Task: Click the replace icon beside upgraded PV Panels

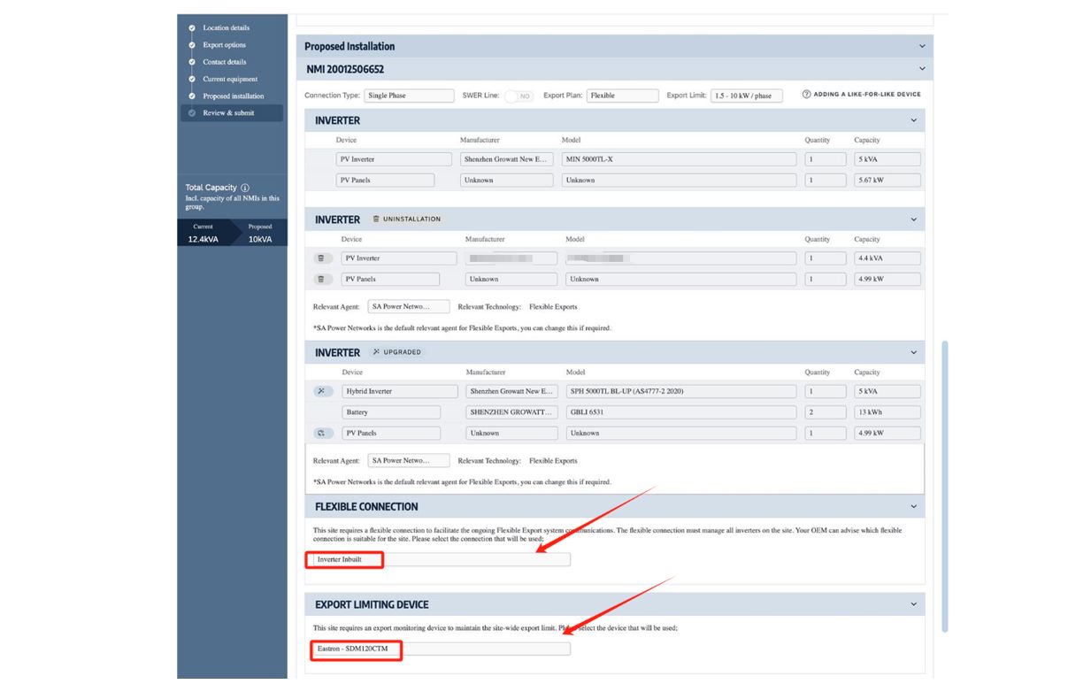Action: click(x=320, y=434)
